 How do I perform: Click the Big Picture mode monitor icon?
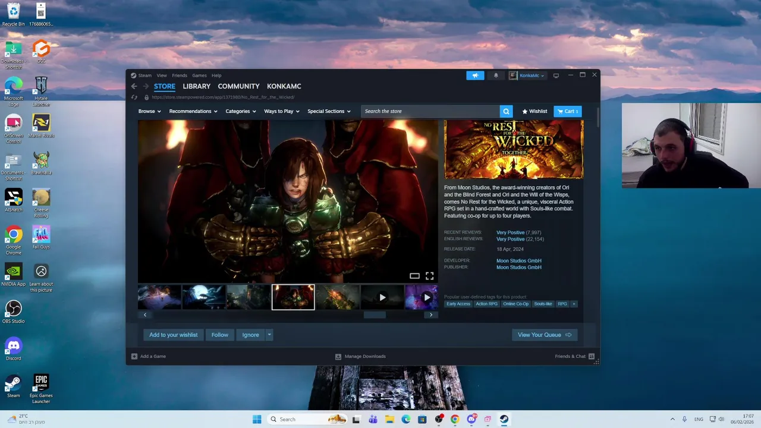click(x=556, y=75)
